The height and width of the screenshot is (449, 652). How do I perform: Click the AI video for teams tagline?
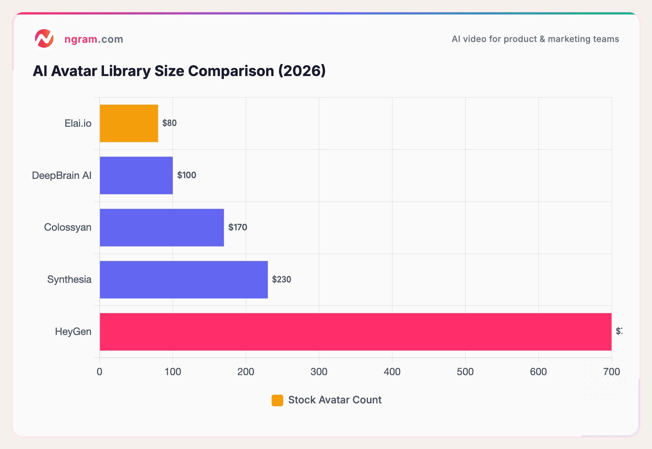(535, 39)
